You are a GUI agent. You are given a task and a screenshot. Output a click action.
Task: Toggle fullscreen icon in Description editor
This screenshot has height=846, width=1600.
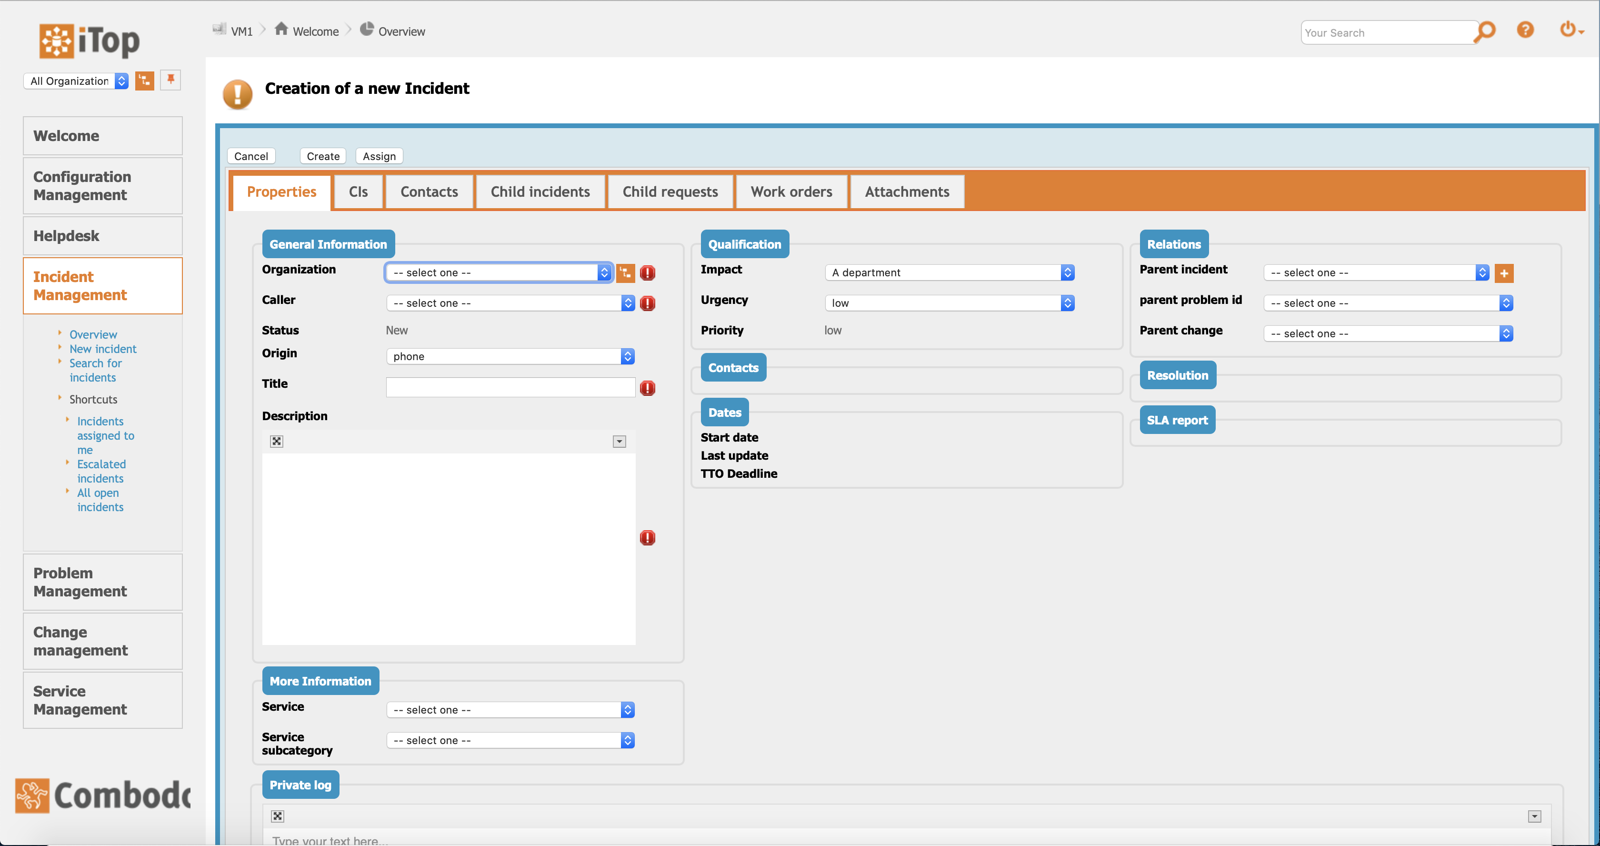(276, 442)
